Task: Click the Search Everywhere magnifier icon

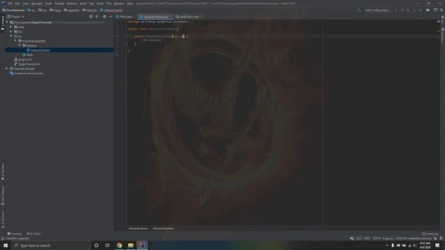Action: pyautogui.click(x=442, y=10)
